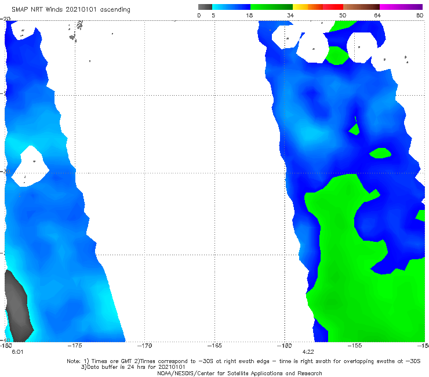429x377 pixels.
Task: Click the yellow-red 34-50 segment of color bar
Action: click(x=318, y=7)
